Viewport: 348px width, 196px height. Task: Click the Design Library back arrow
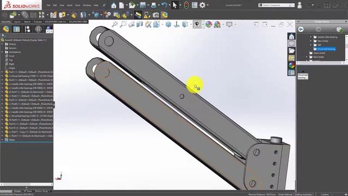point(301,29)
